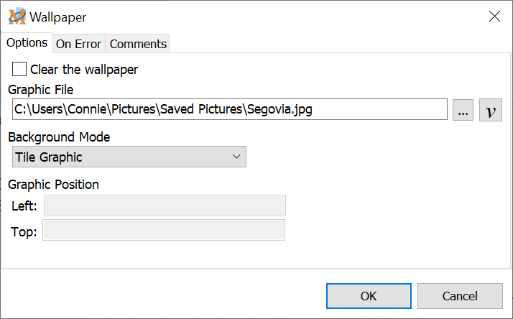The image size is (513, 319).
Task: Switch to the On Error tab
Action: coord(79,44)
